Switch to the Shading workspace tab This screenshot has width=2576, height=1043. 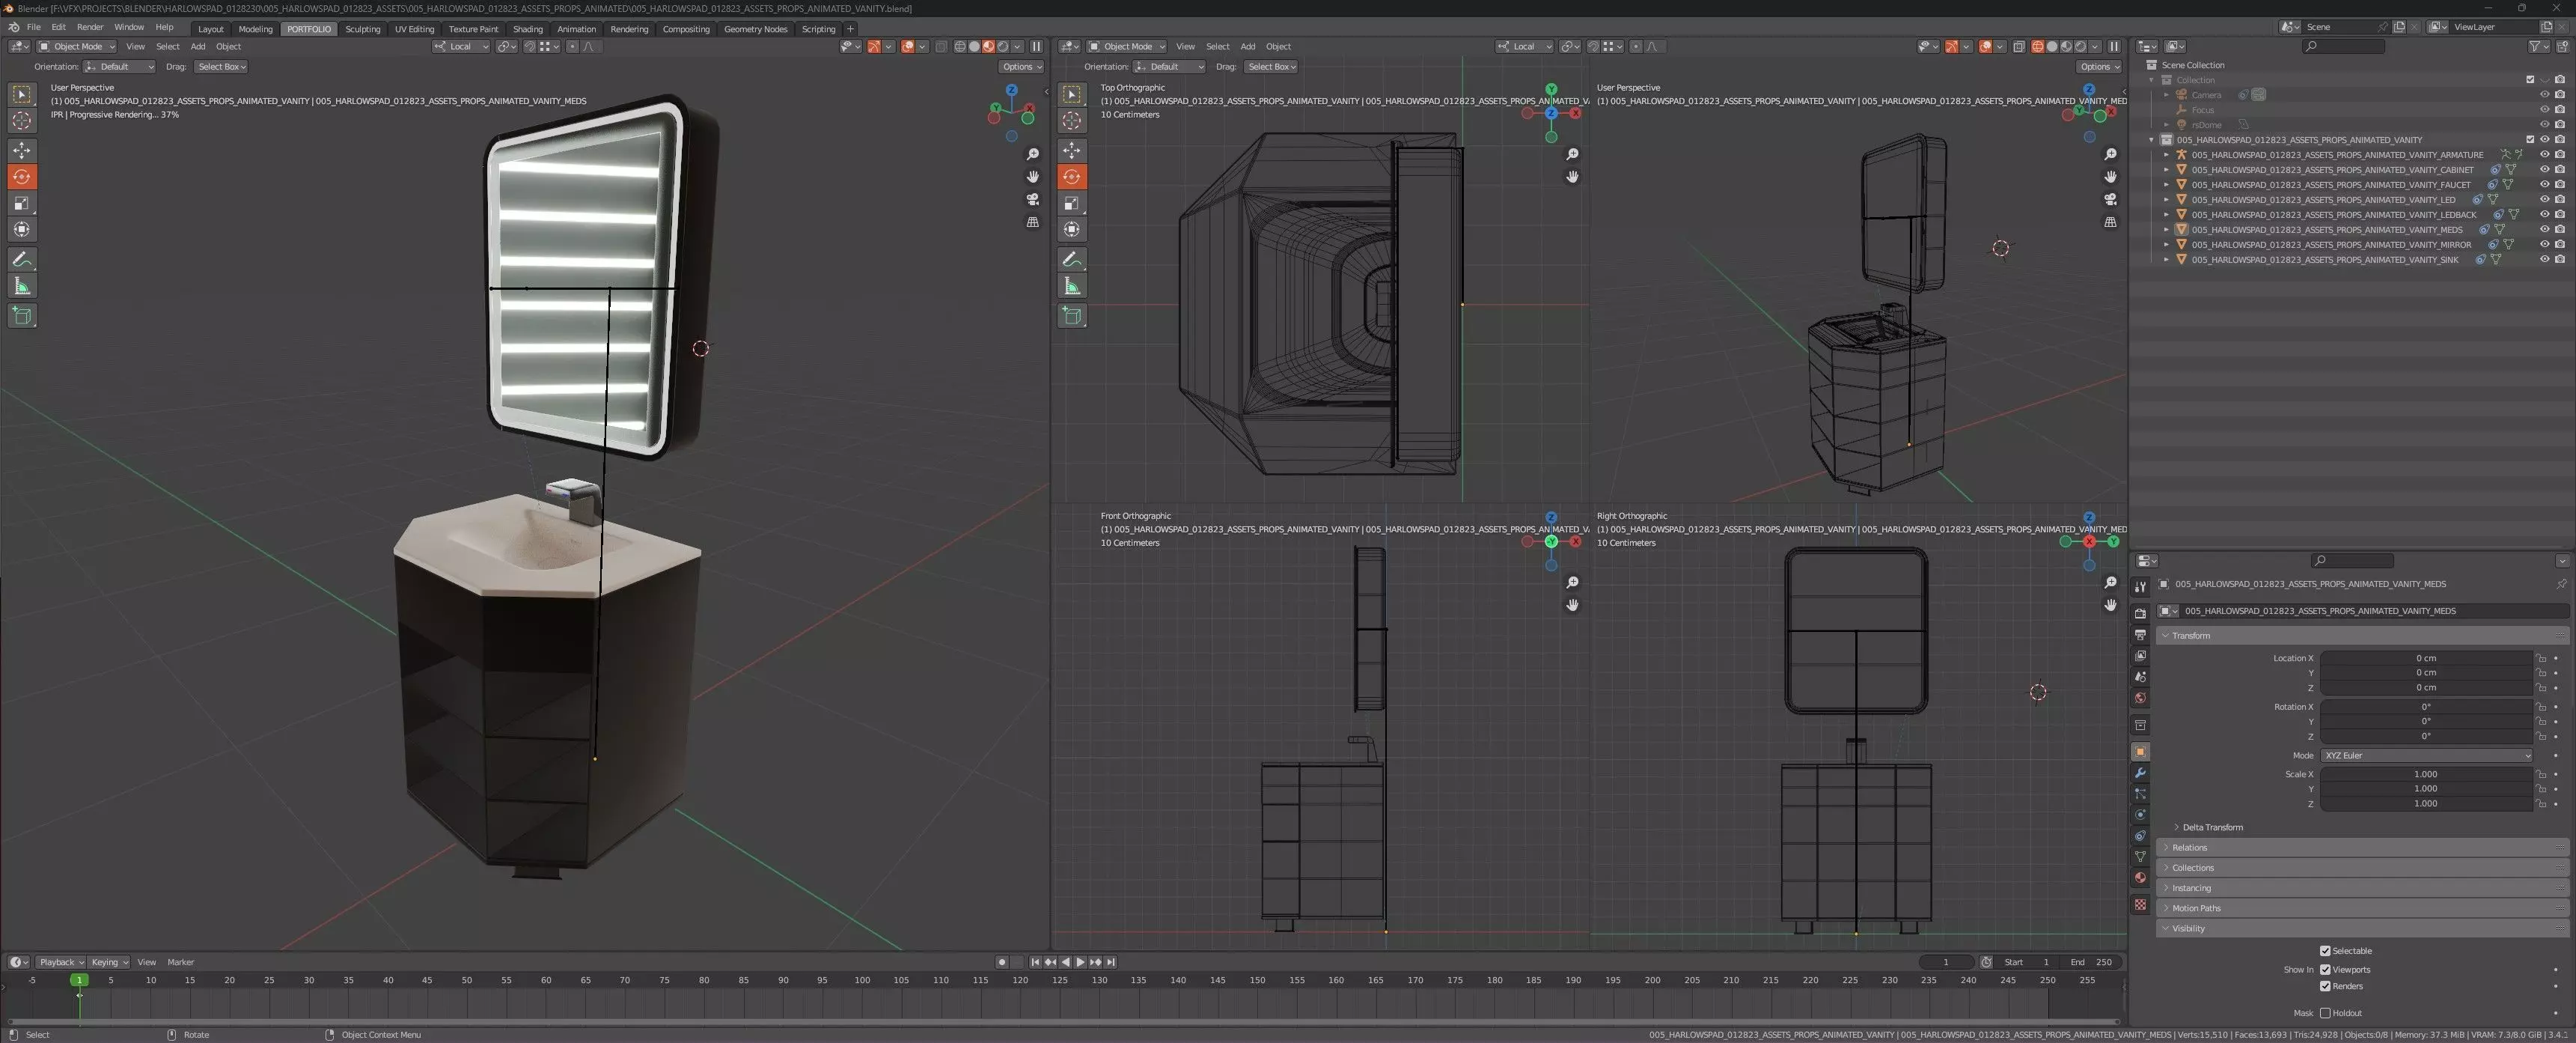tap(527, 29)
